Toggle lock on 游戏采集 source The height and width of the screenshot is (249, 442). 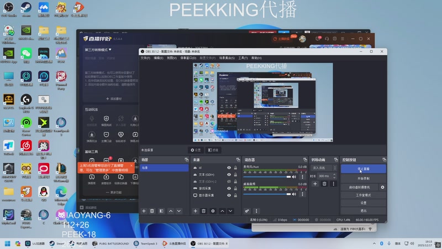pyautogui.click(x=235, y=188)
